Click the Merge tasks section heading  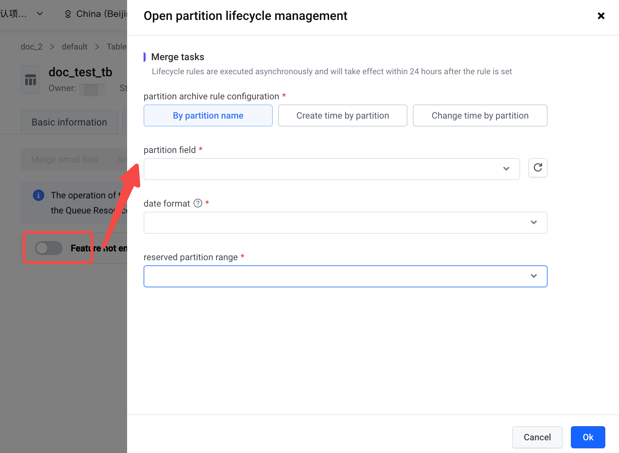coord(178,57)
